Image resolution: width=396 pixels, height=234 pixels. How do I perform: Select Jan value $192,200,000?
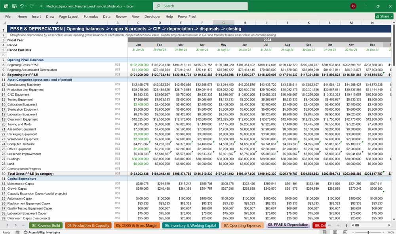(138, 65)
